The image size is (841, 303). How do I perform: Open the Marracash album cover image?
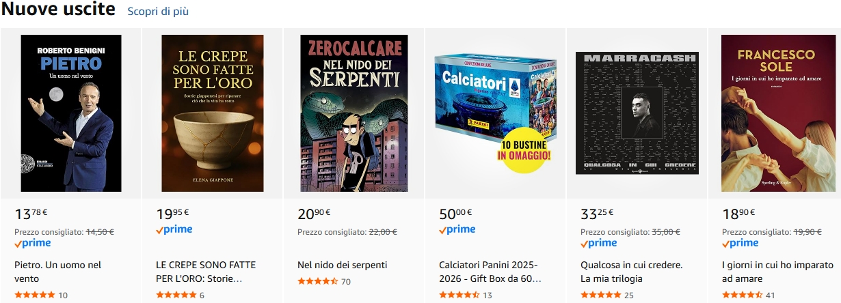(x=637, y=113)
